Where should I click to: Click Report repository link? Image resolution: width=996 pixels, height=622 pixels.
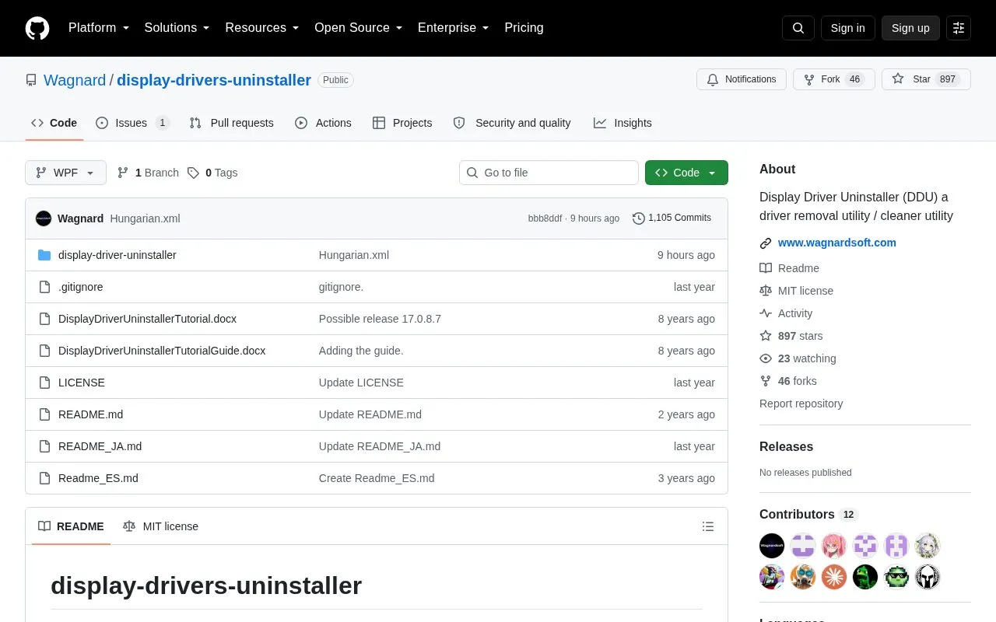click(801, 404)
